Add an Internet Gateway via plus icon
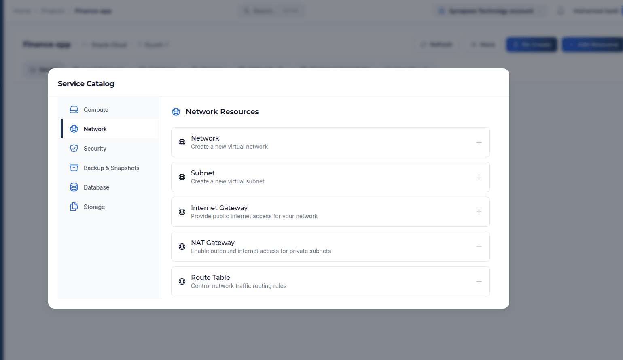The height and width of the screenshot is (360, 623). point(479,212)
